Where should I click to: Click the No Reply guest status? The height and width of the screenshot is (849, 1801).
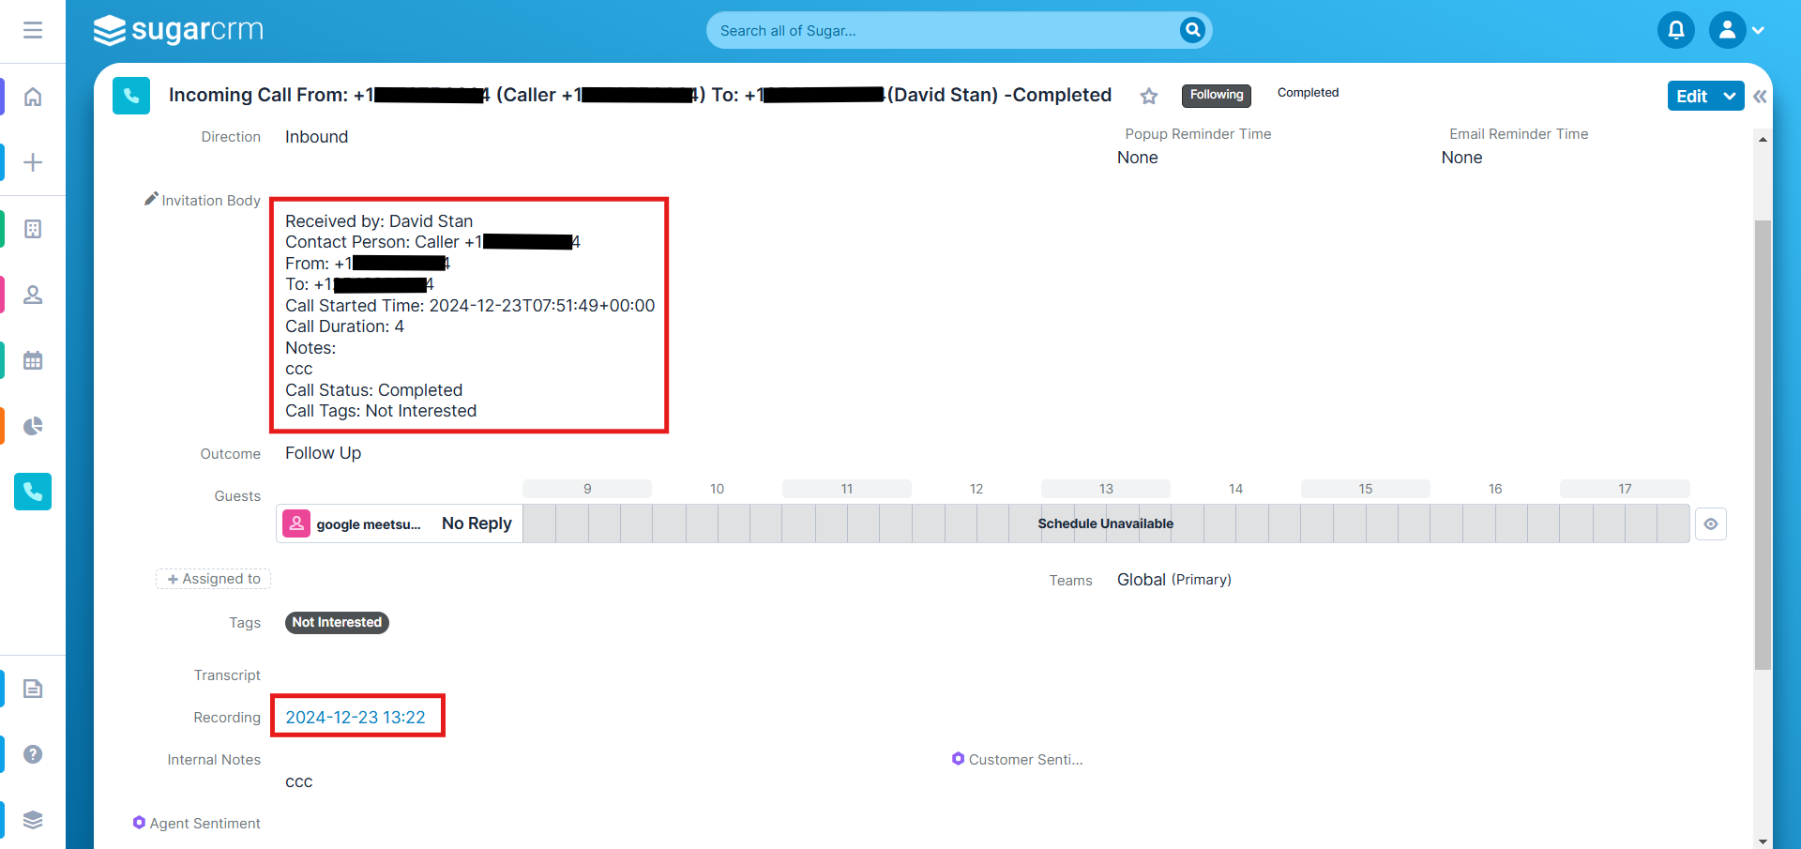(477, 523)
